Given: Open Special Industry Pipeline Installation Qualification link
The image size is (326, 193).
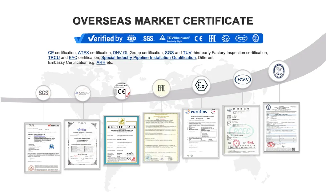Looking at the screenshot, I should (148, 58).
